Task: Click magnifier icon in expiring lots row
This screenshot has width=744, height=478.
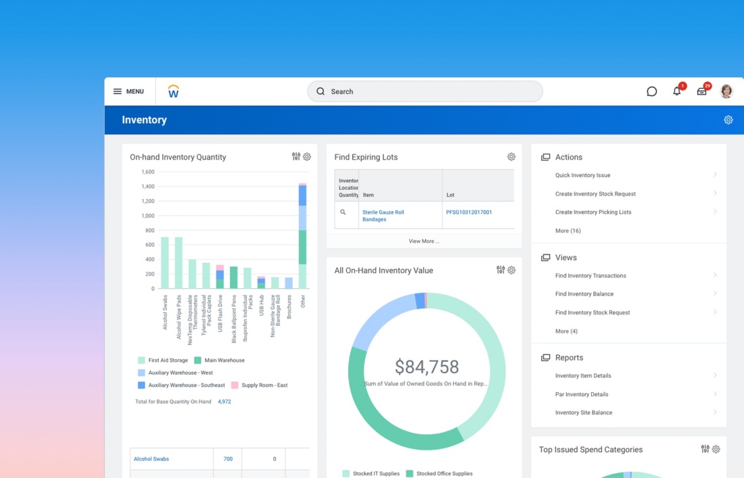Action: tap(343, 212)
